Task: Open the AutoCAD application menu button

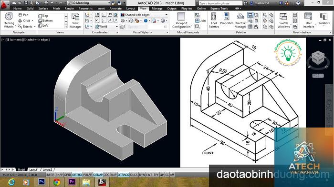Action: tap(4, 5)
